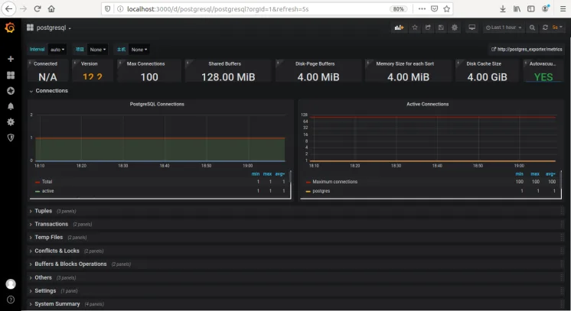Screen dimensions: 571x311
Task: Open dashboard settings gear in toolbar
Action: pos(455,28)
